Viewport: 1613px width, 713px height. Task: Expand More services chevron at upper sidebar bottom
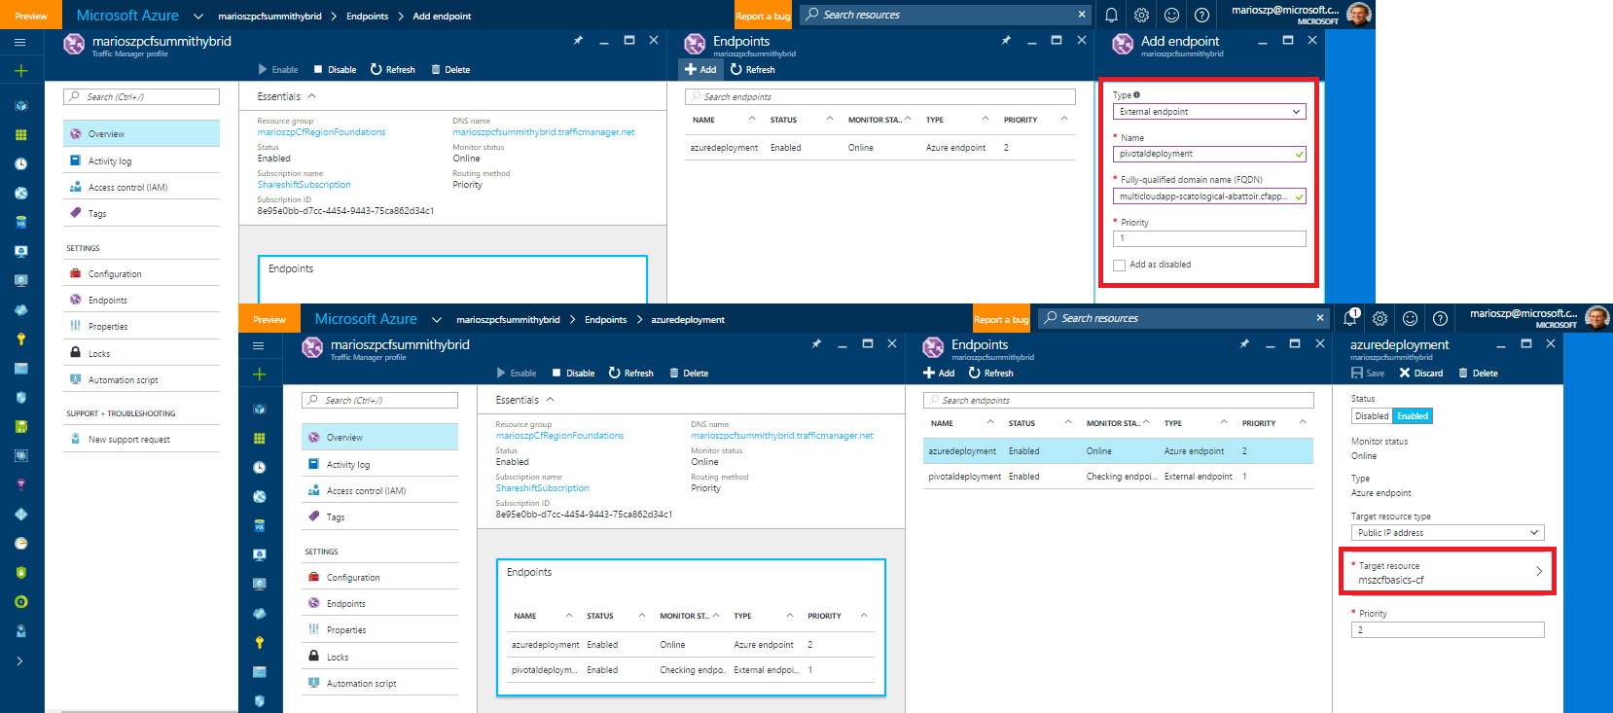(19, 661)
